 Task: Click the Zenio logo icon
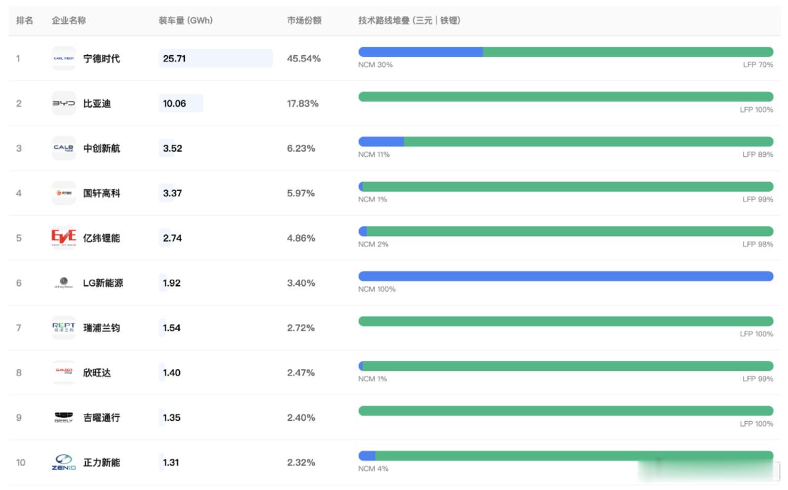click(x=64, y=462)
